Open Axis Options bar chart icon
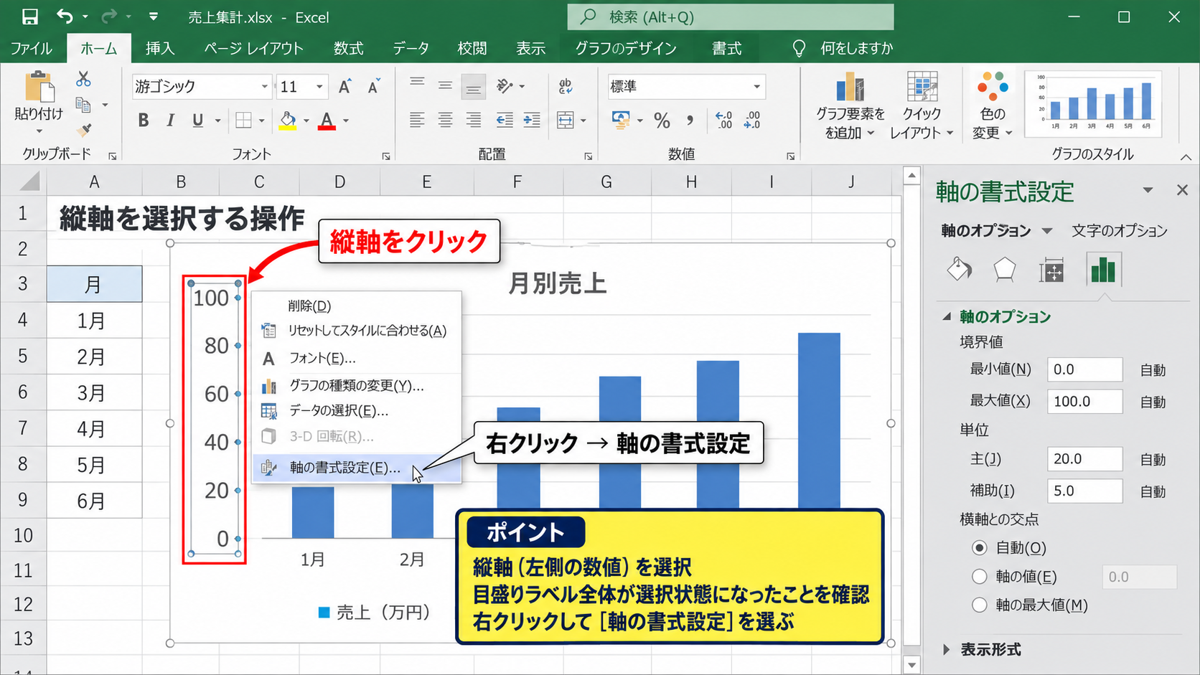The width and height of the screenshot is (1200, 675). pos(1103,270)
